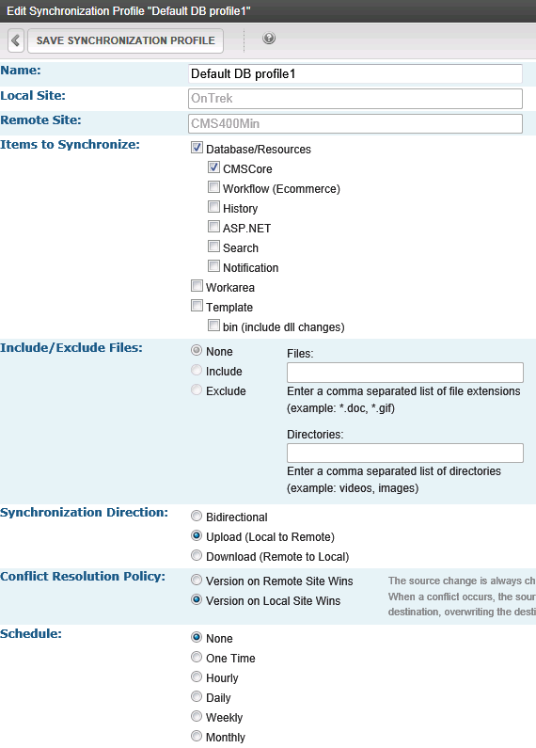Check the Template checkbox

pyautogui.click(x=197, y=306)
